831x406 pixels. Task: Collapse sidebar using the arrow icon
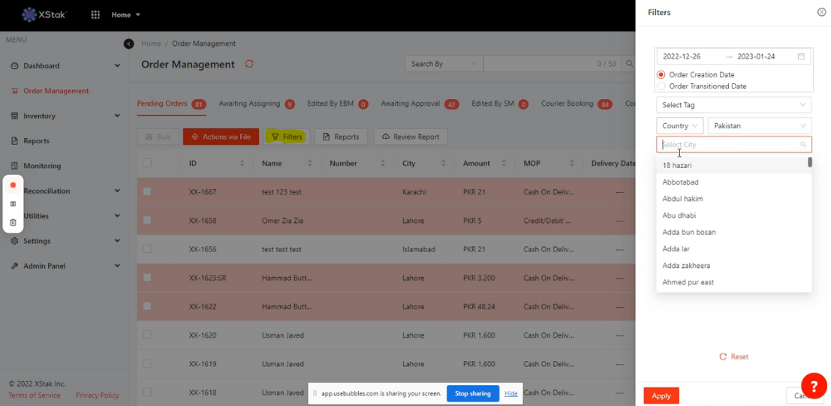click(128, 44)
